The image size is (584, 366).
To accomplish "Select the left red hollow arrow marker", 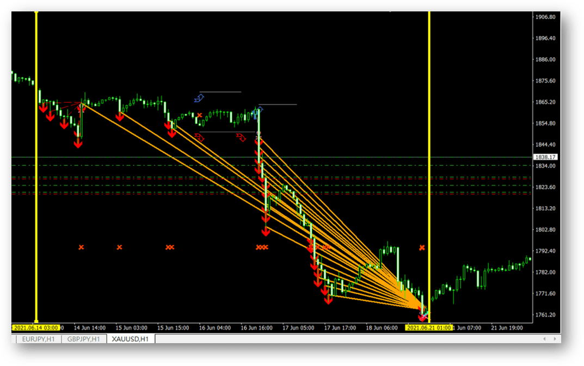I will (x=199, y=138).
